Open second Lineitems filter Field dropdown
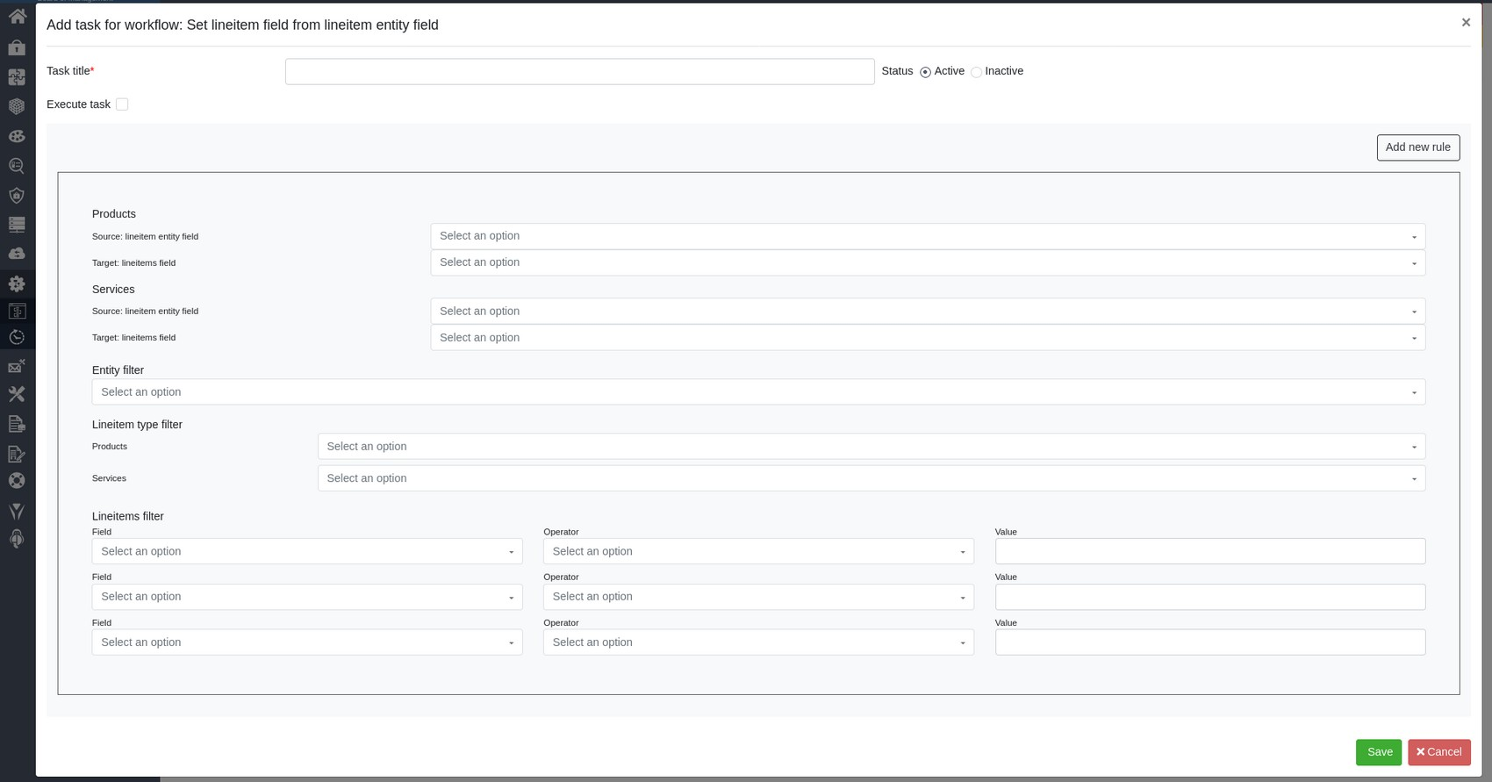This screenshot has width=1492, height=782. (307, 597)
